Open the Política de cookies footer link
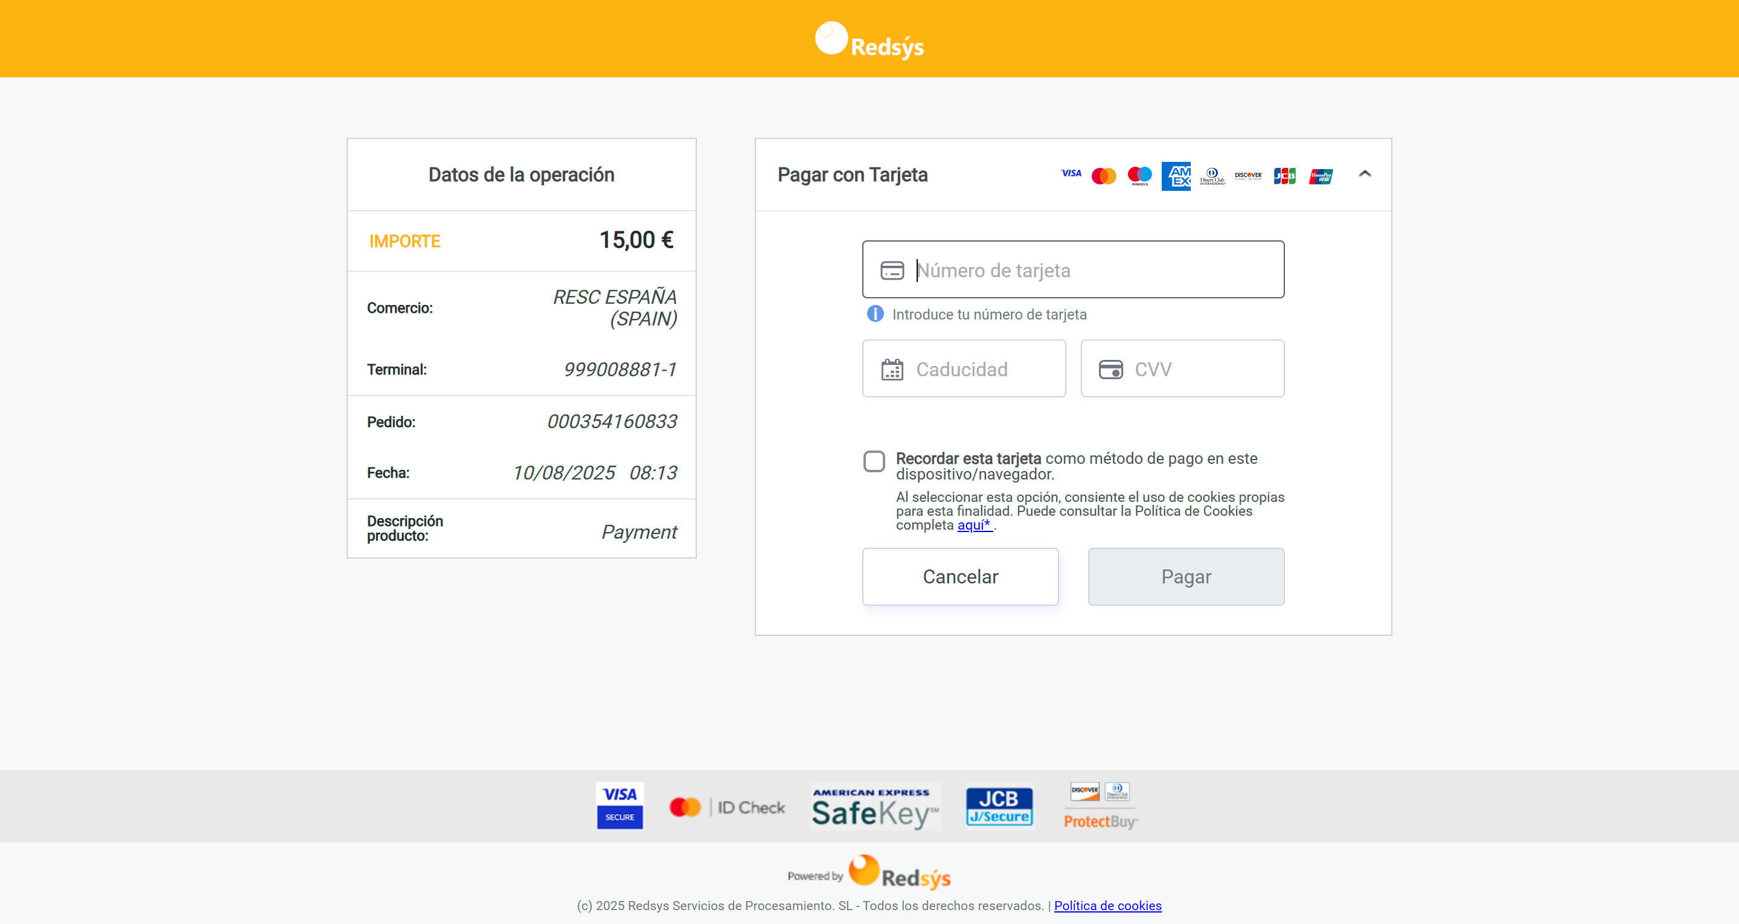Viewport: 1739px width, 924px height. tap(1107, 906)
